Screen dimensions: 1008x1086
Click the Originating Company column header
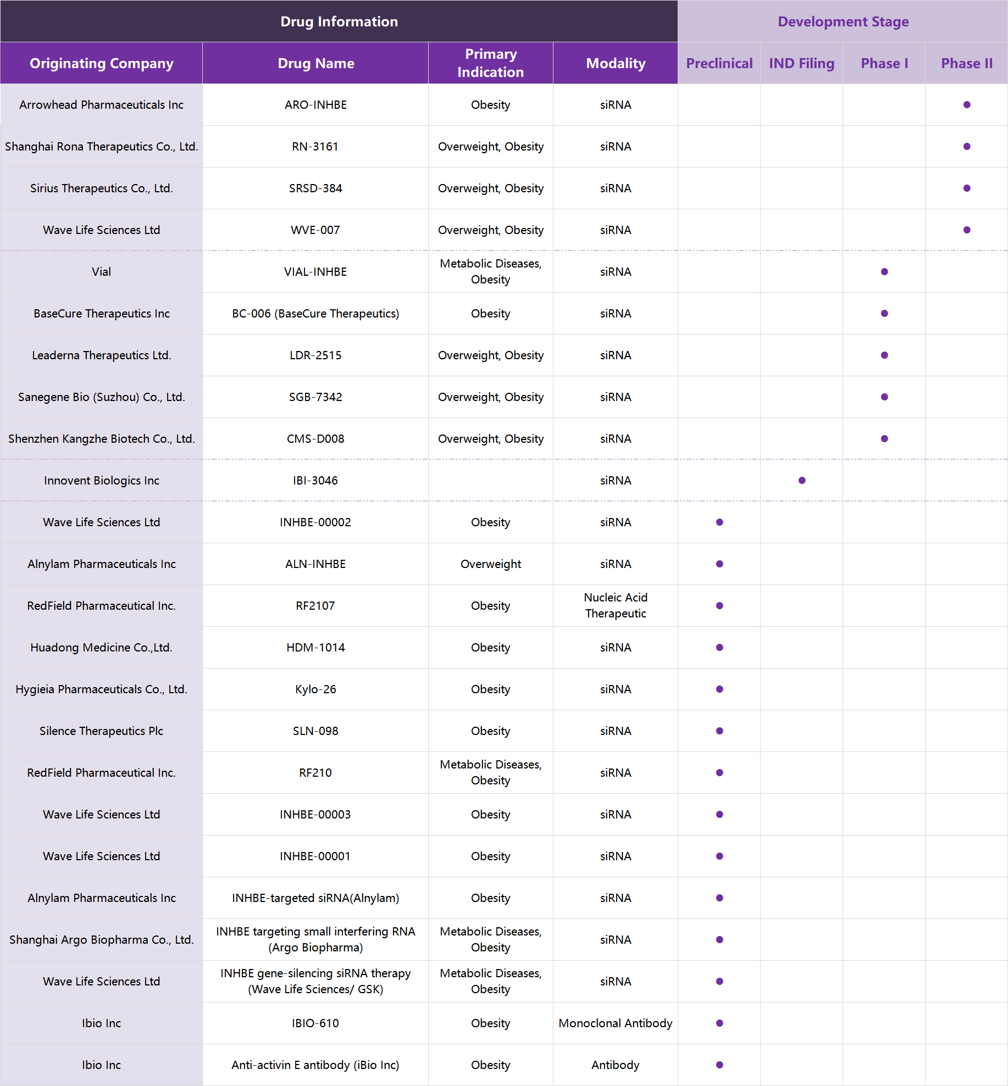point(101,63)
